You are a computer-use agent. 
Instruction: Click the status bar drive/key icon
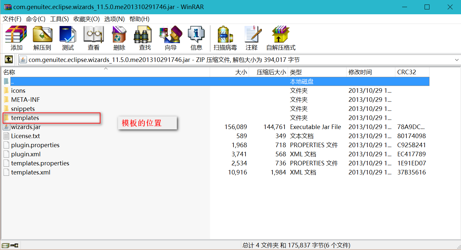coord(11,245)
